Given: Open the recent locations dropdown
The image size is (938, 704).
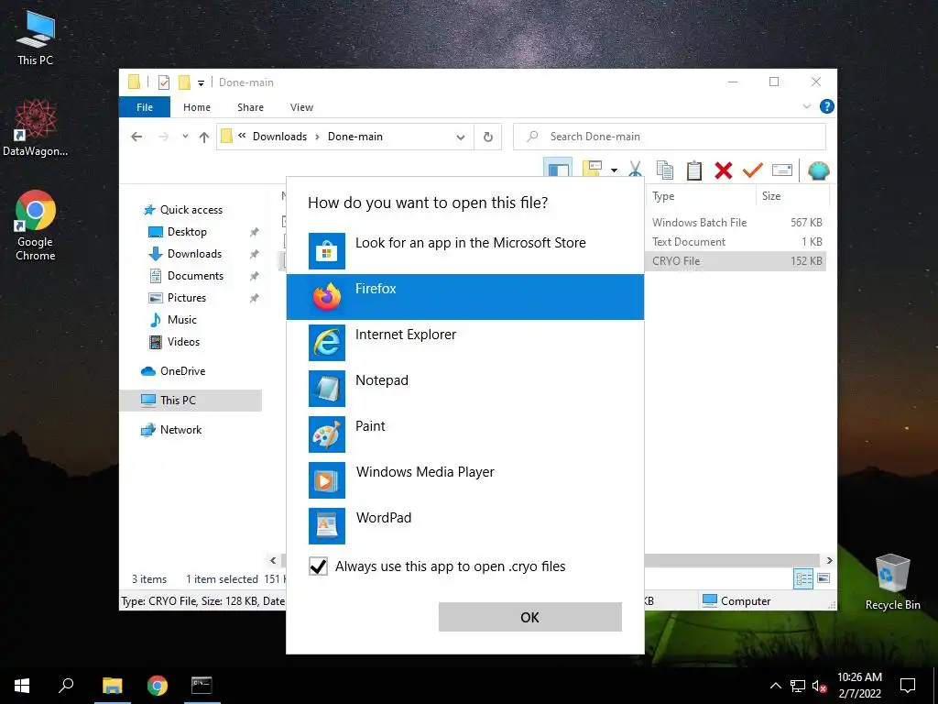Looking at the screenshot, I should pos(185,137).
